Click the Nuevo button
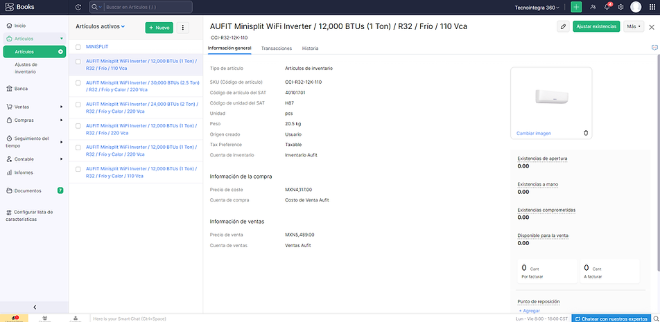Viewport: 660px width, 322px height. coord(159,28)
